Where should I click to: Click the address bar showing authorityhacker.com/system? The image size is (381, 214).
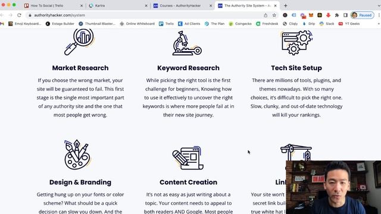[146, 15]
